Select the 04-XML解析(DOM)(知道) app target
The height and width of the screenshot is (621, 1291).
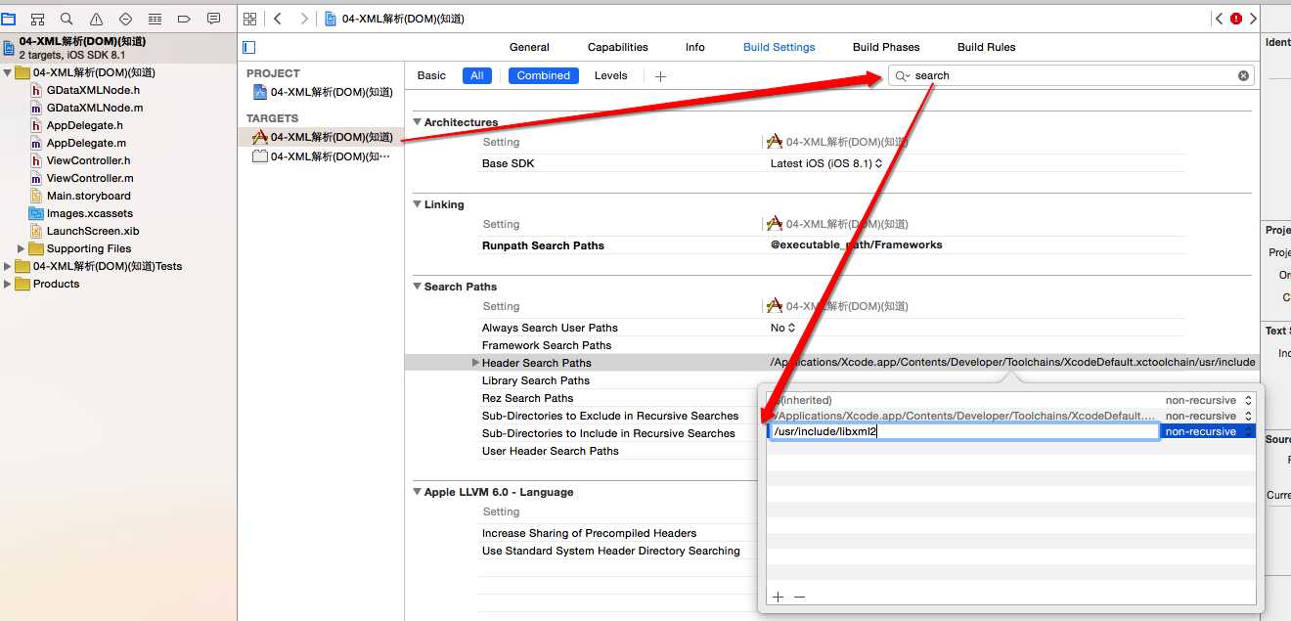point(321,138)
